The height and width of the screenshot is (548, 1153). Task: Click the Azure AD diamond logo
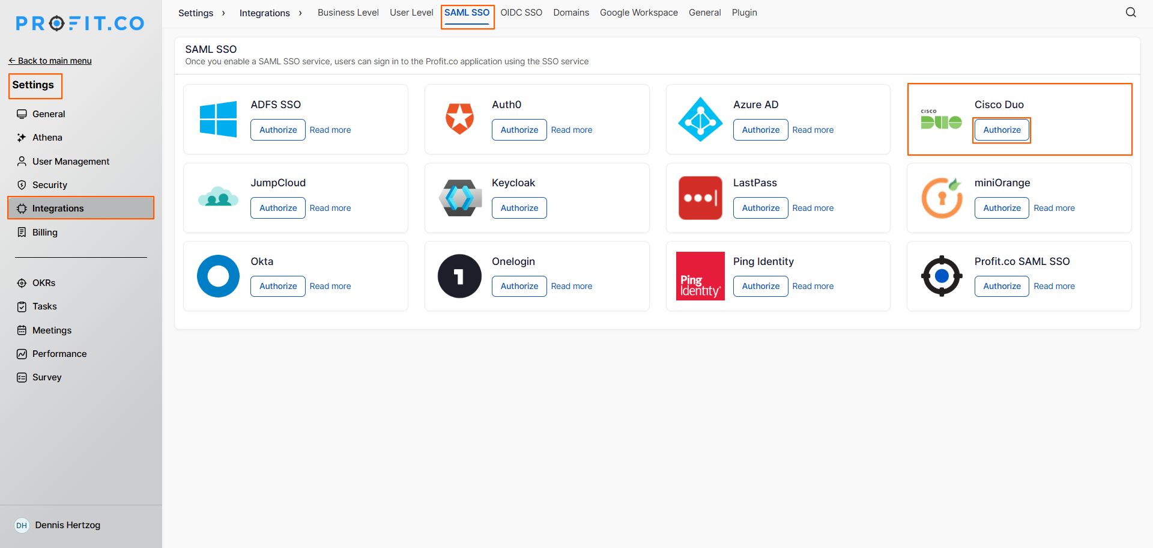tap(700, 119)
